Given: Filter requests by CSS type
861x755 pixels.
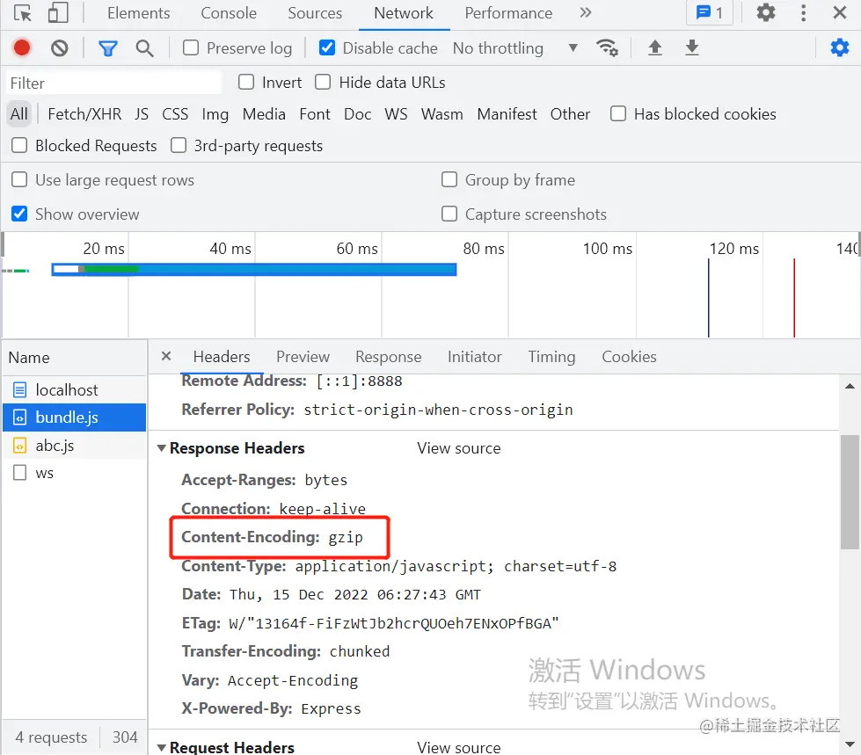Looking at the screenshot, I should pos(175,114).
